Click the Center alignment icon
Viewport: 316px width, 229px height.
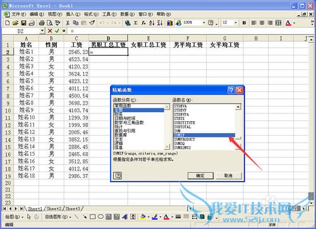coord(262,23)
